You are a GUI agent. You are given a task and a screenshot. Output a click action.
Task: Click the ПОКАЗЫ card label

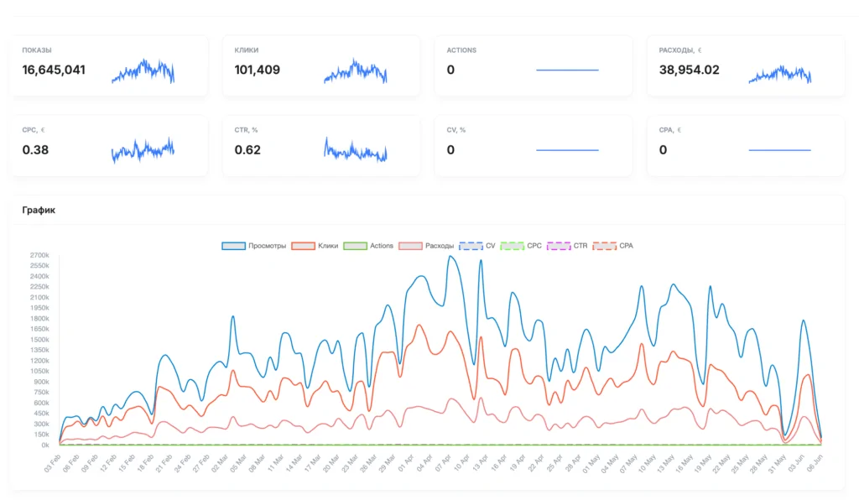(x=37, y=50)
